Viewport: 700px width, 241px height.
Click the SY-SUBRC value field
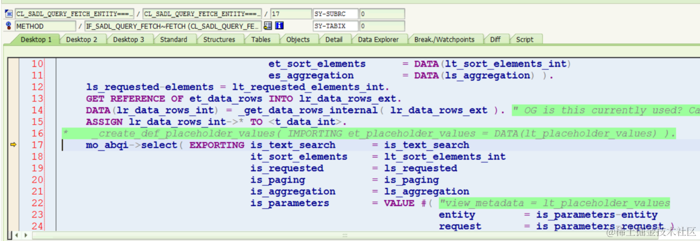coord(382,14)
